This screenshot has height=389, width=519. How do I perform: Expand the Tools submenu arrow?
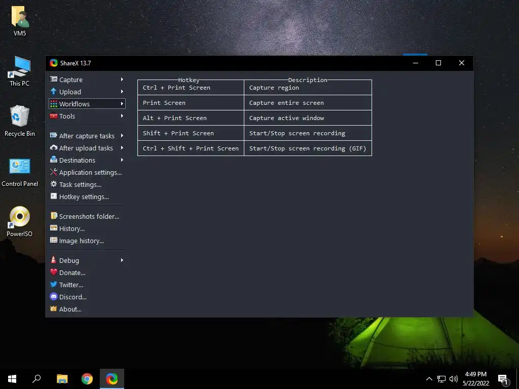point(122,116)
